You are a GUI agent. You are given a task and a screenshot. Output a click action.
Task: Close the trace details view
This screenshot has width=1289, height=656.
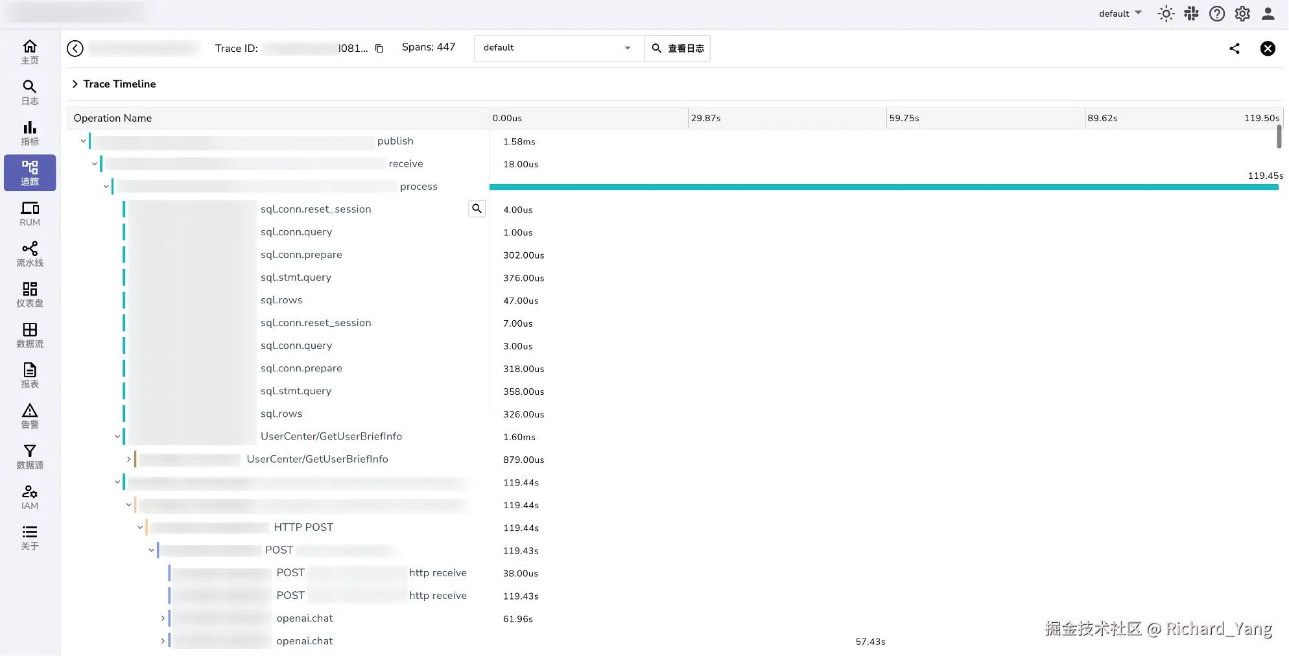[x=1268, y=49]
